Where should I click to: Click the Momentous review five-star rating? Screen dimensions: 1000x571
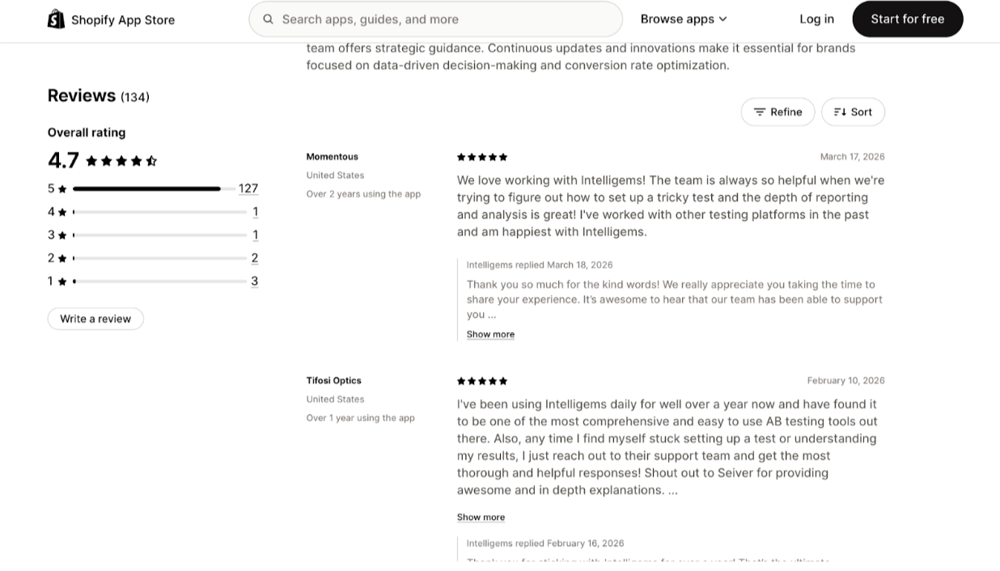(x=482, y=158)
